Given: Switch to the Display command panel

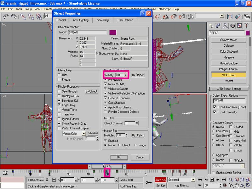Looking at the screenshot, I should point(239,26).
